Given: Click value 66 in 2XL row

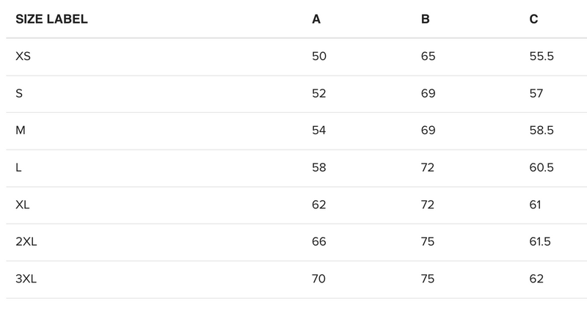Looking at the screenshot, I should 319,242.
